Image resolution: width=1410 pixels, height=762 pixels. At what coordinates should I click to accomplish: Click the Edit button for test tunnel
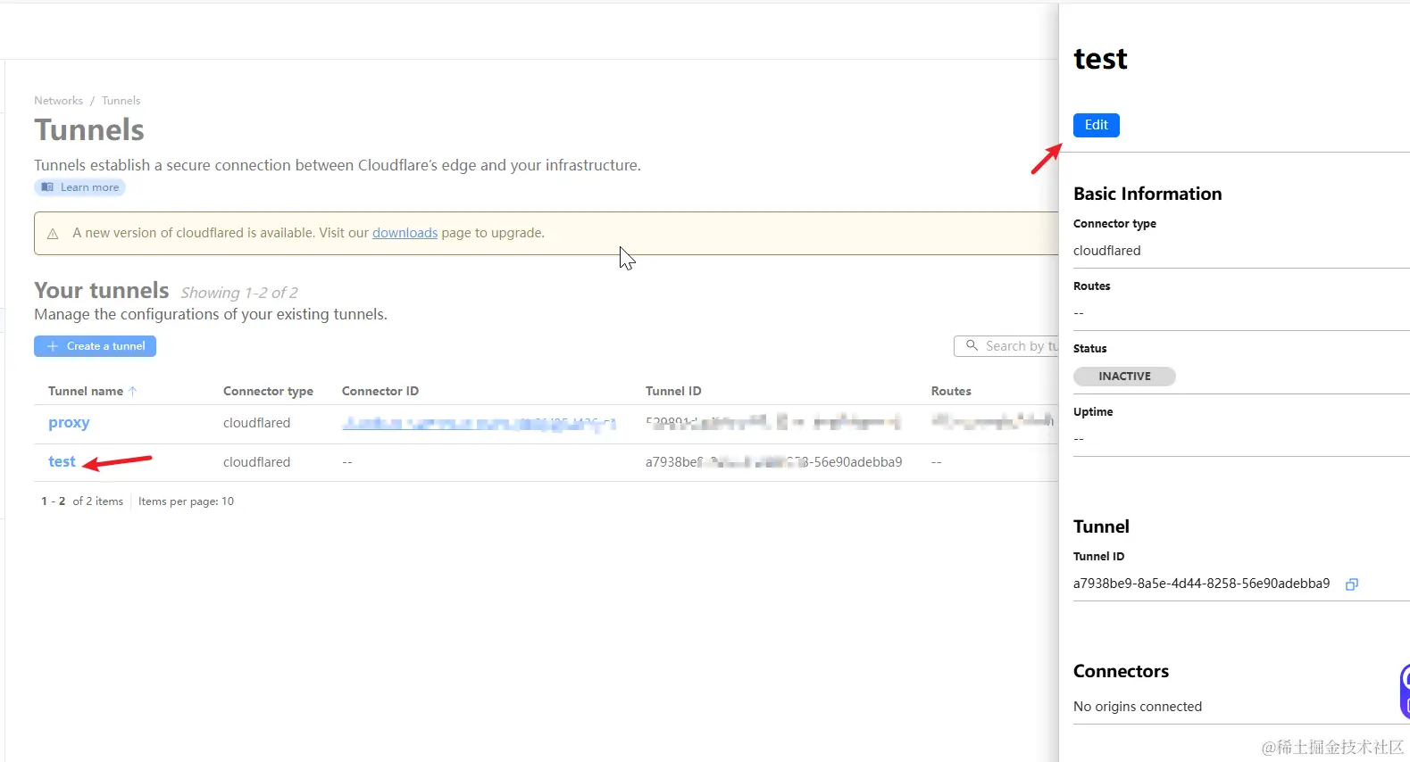1096,125
